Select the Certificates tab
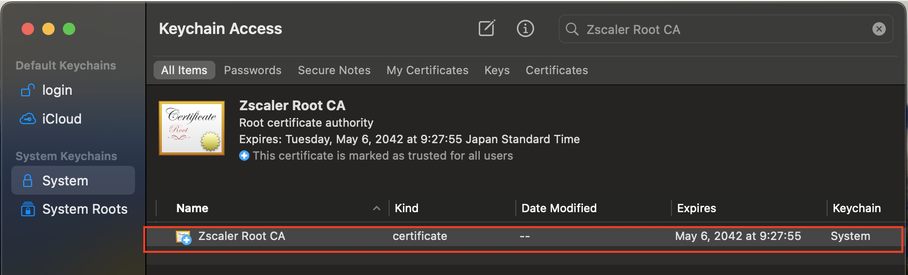This screenshot has height=275, width=908. click(x=557, y=70)
